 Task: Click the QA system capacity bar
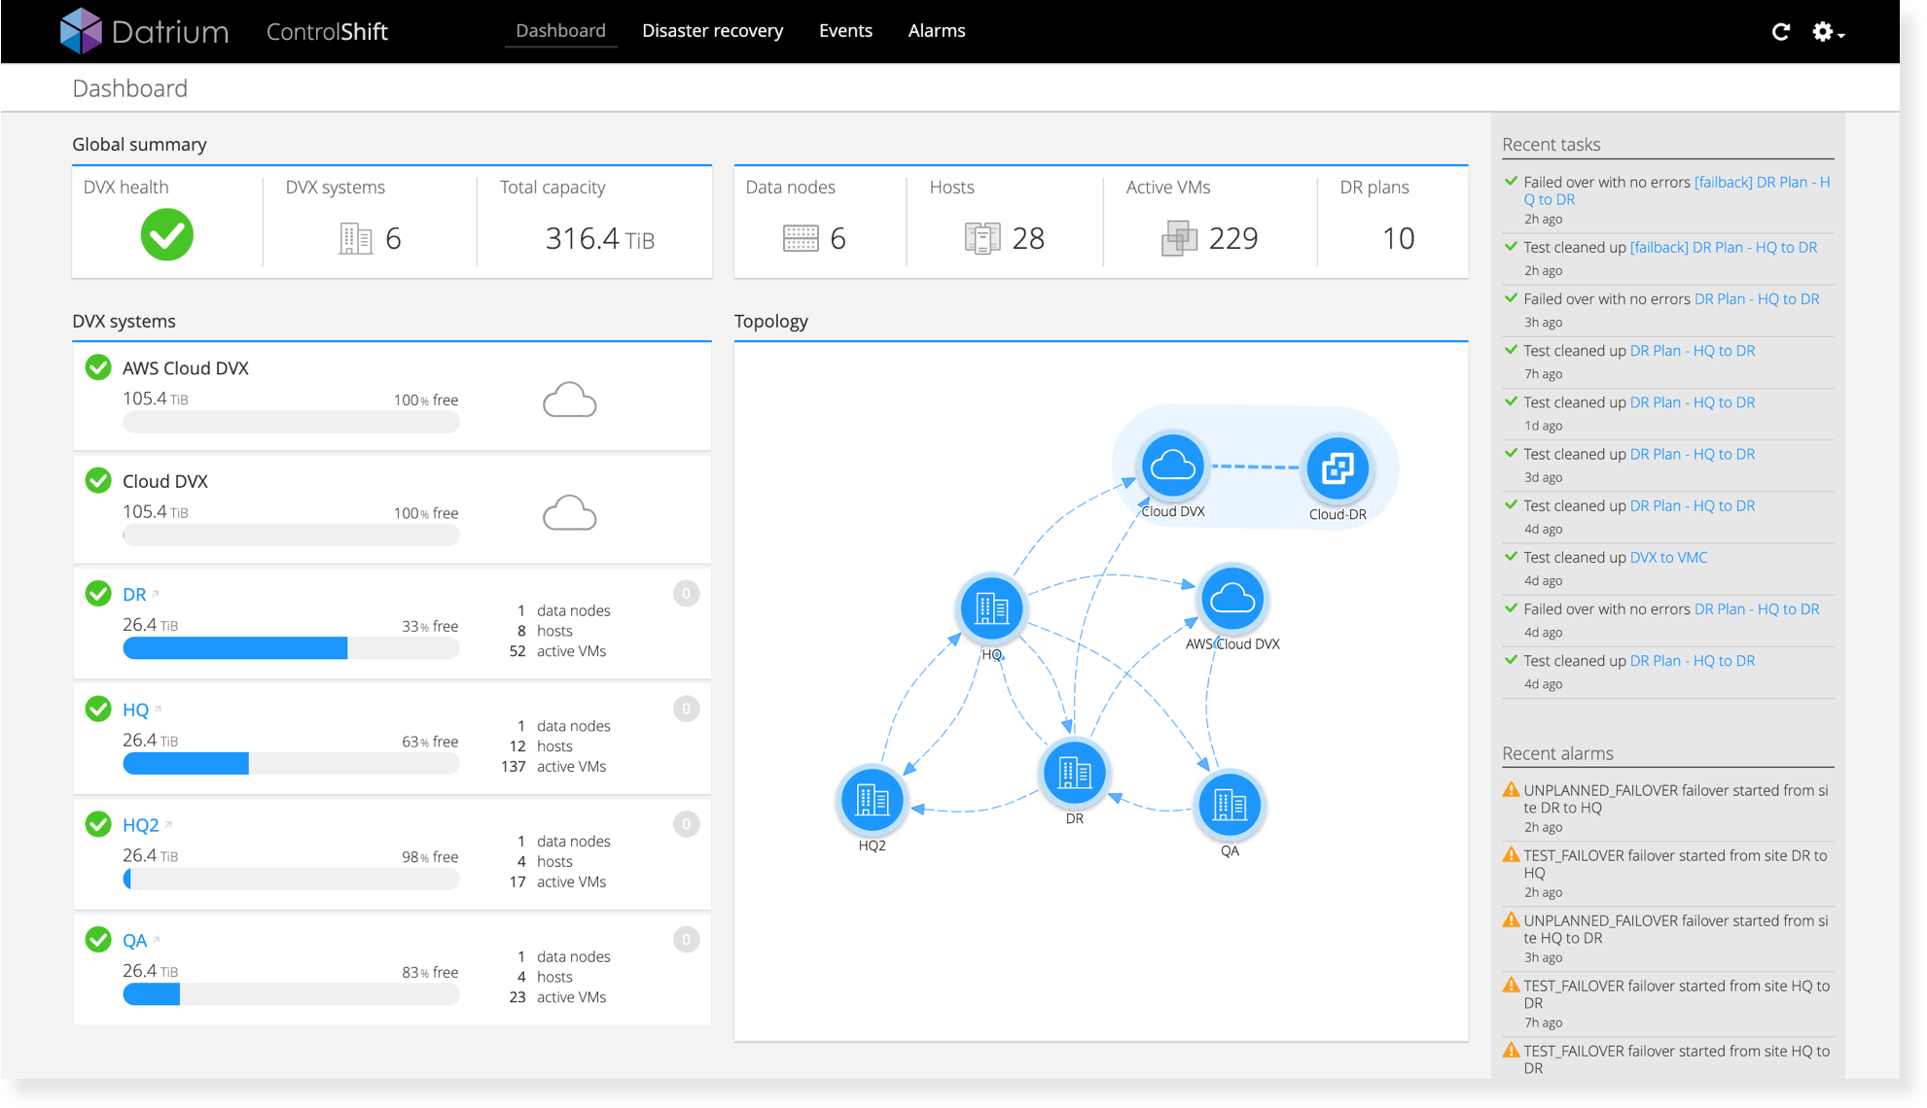pyautogui.click(x=291, y=994)
